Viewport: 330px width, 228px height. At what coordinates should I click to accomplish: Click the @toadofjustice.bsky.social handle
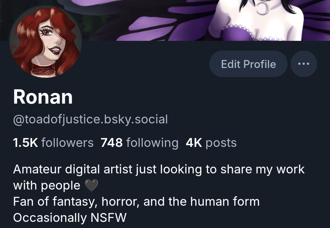(90, 119)
